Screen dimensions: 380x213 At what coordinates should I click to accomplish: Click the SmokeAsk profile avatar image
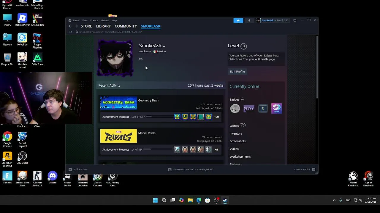point(115,58)
